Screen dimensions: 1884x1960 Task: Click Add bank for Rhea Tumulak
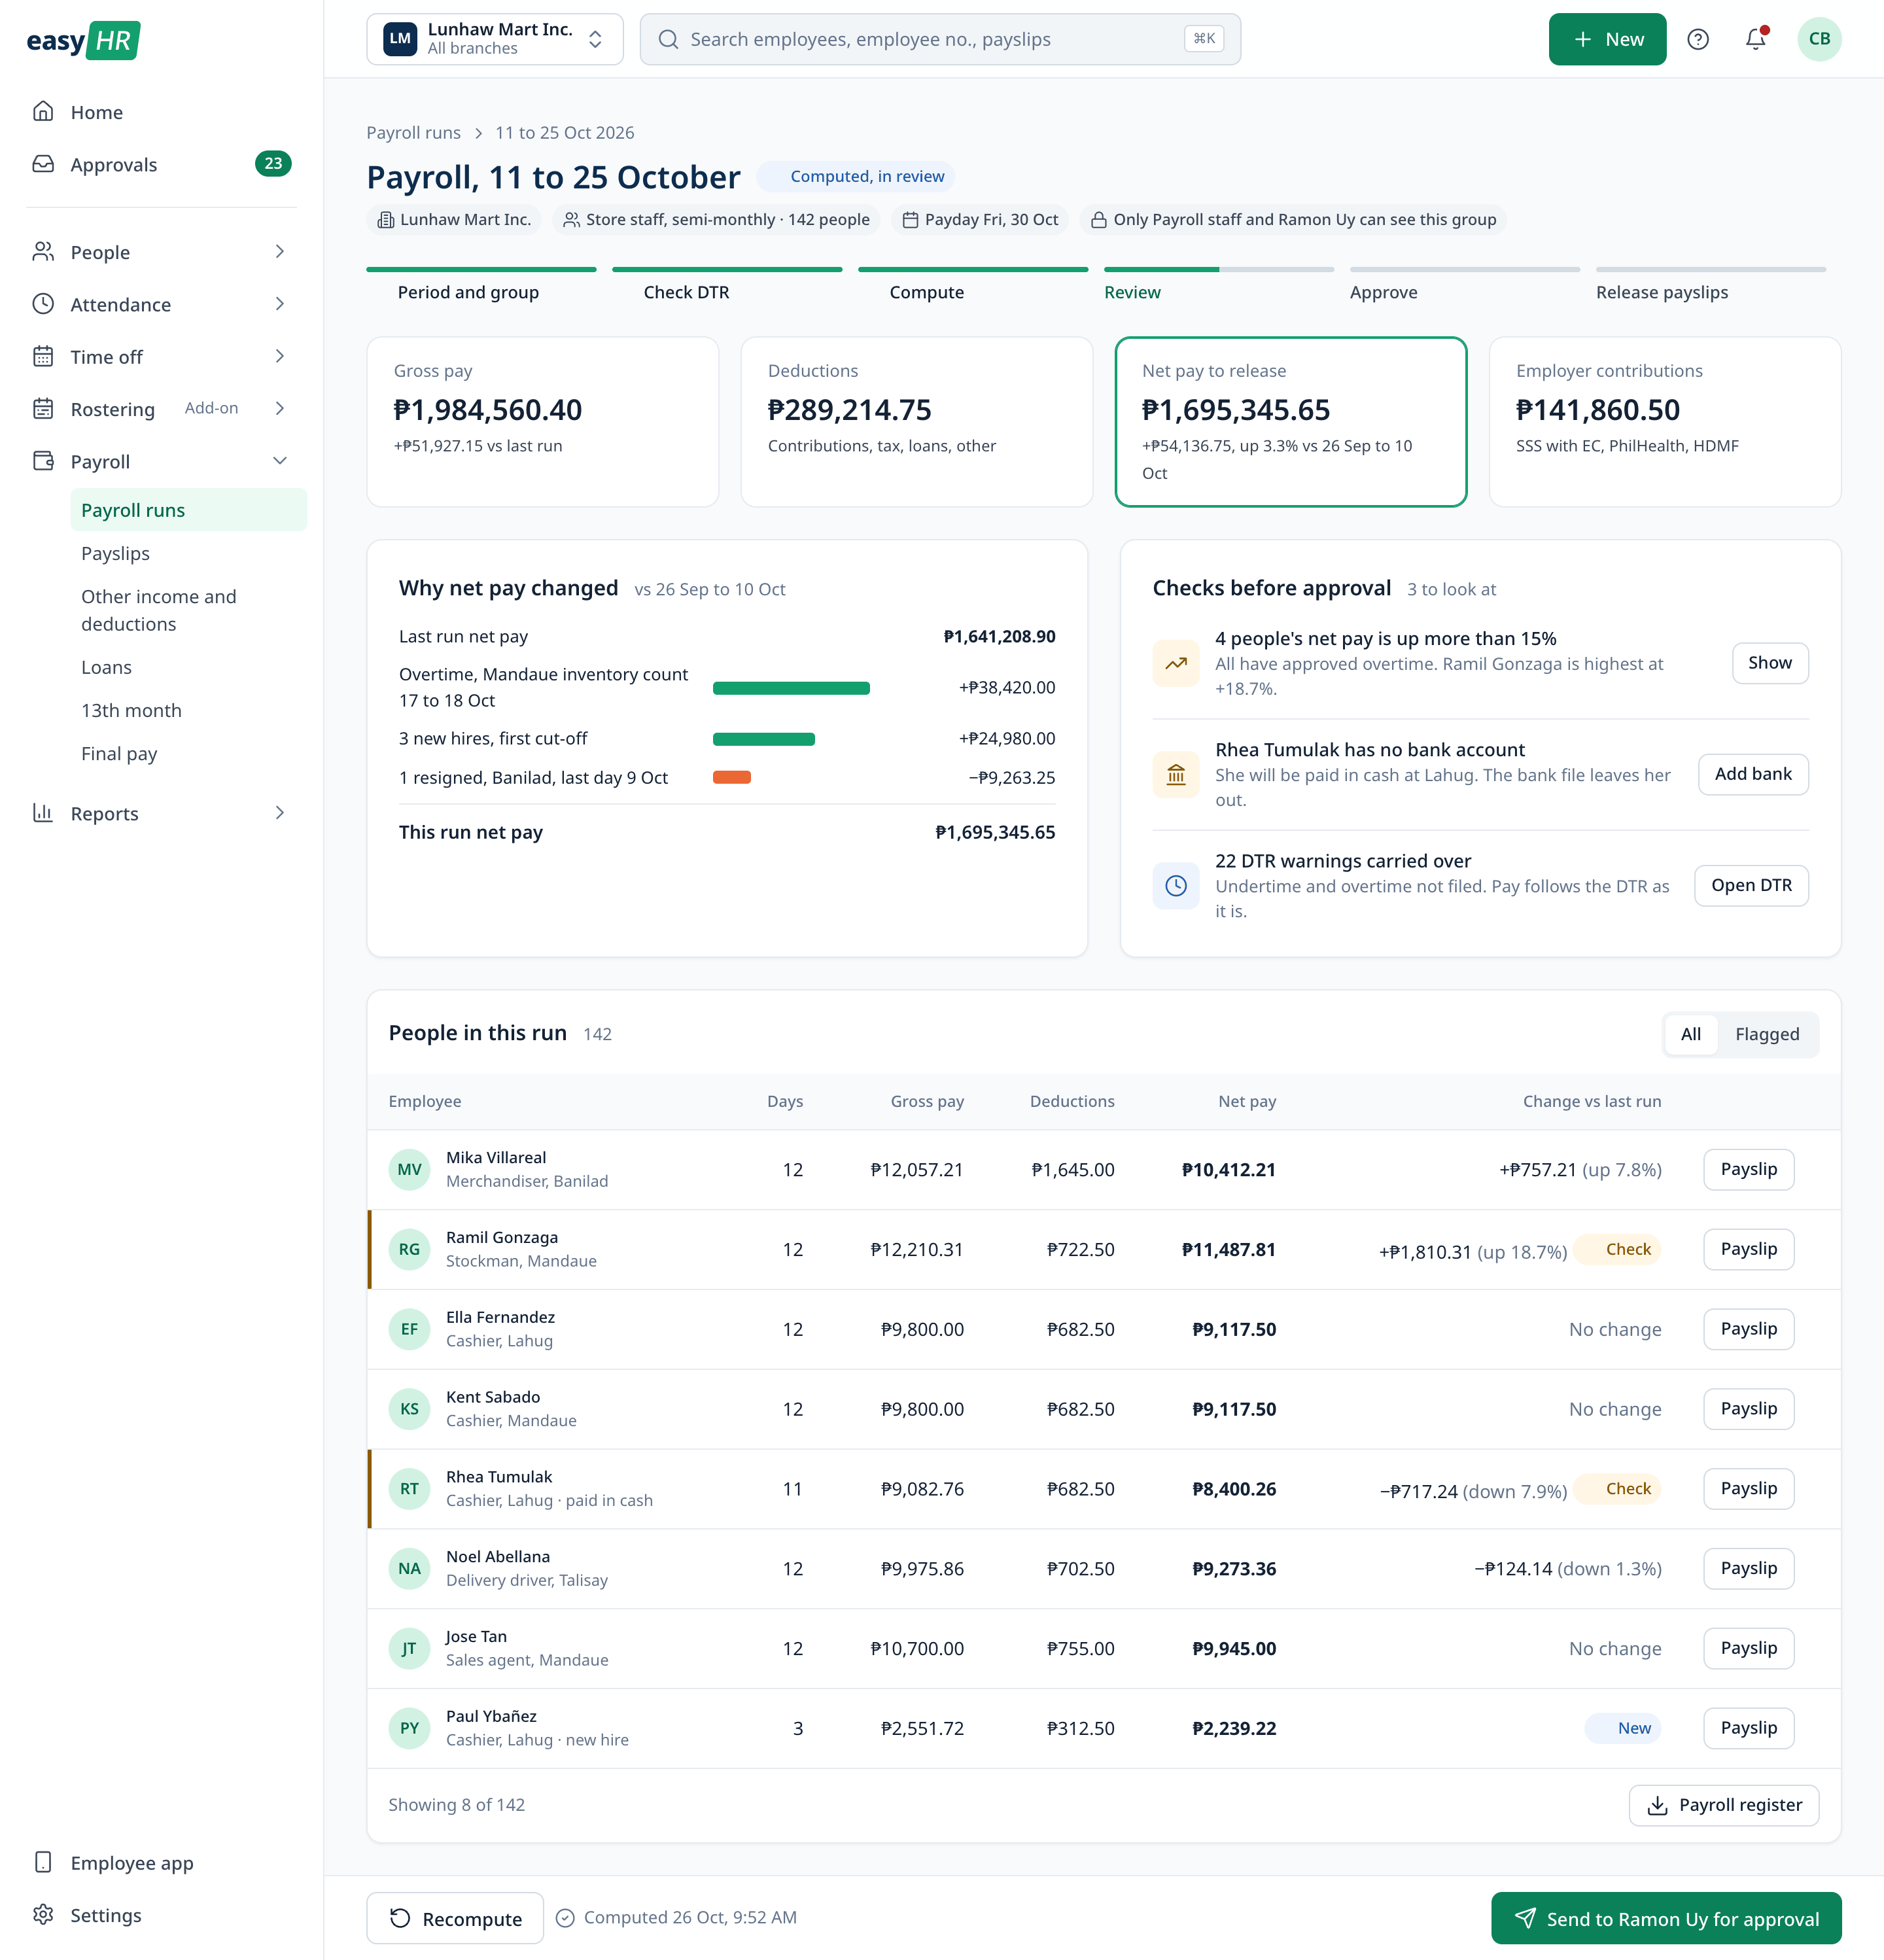pyautogui.click(x=1753, y=774)
